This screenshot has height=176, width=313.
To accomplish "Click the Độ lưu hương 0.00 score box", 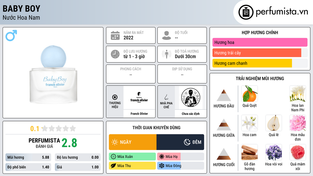I will [78, 157].
